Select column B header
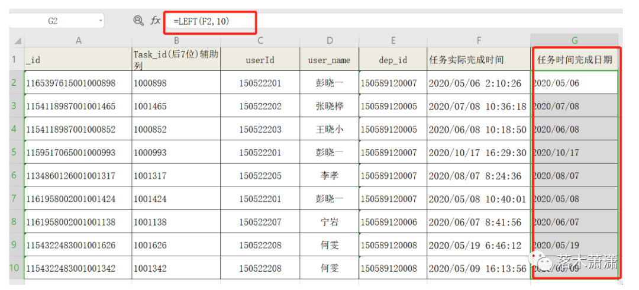 [x=176, y=40]
